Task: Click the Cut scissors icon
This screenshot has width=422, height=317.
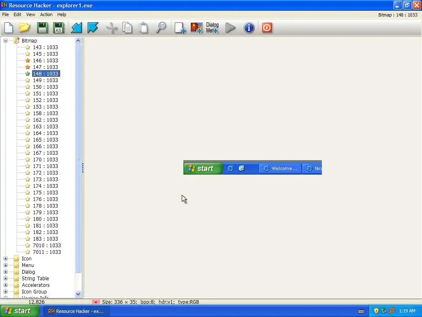Action: (112, 28)
